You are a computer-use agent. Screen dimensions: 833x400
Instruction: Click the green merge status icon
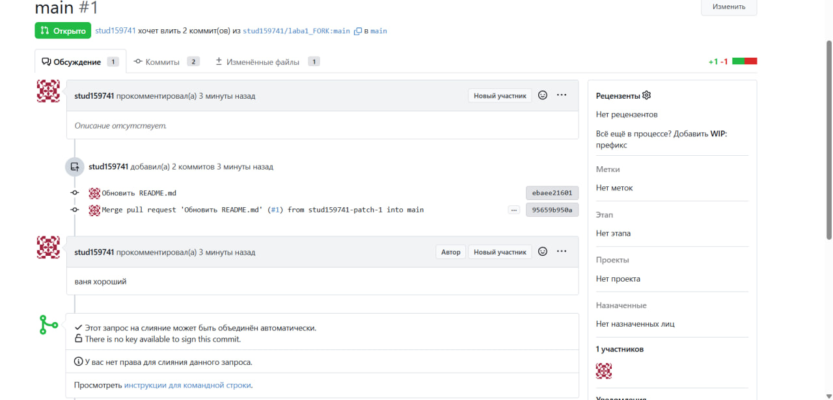point(49,325)
